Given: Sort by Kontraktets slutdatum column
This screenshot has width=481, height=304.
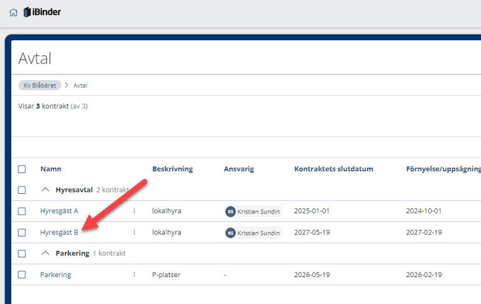Looking at the screenshot, I should pyautogui.click(x=334, y=169).
